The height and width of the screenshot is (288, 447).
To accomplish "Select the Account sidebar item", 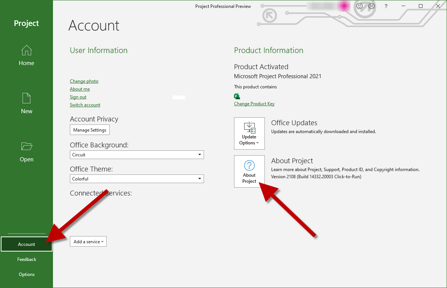I will pos(27,244).
